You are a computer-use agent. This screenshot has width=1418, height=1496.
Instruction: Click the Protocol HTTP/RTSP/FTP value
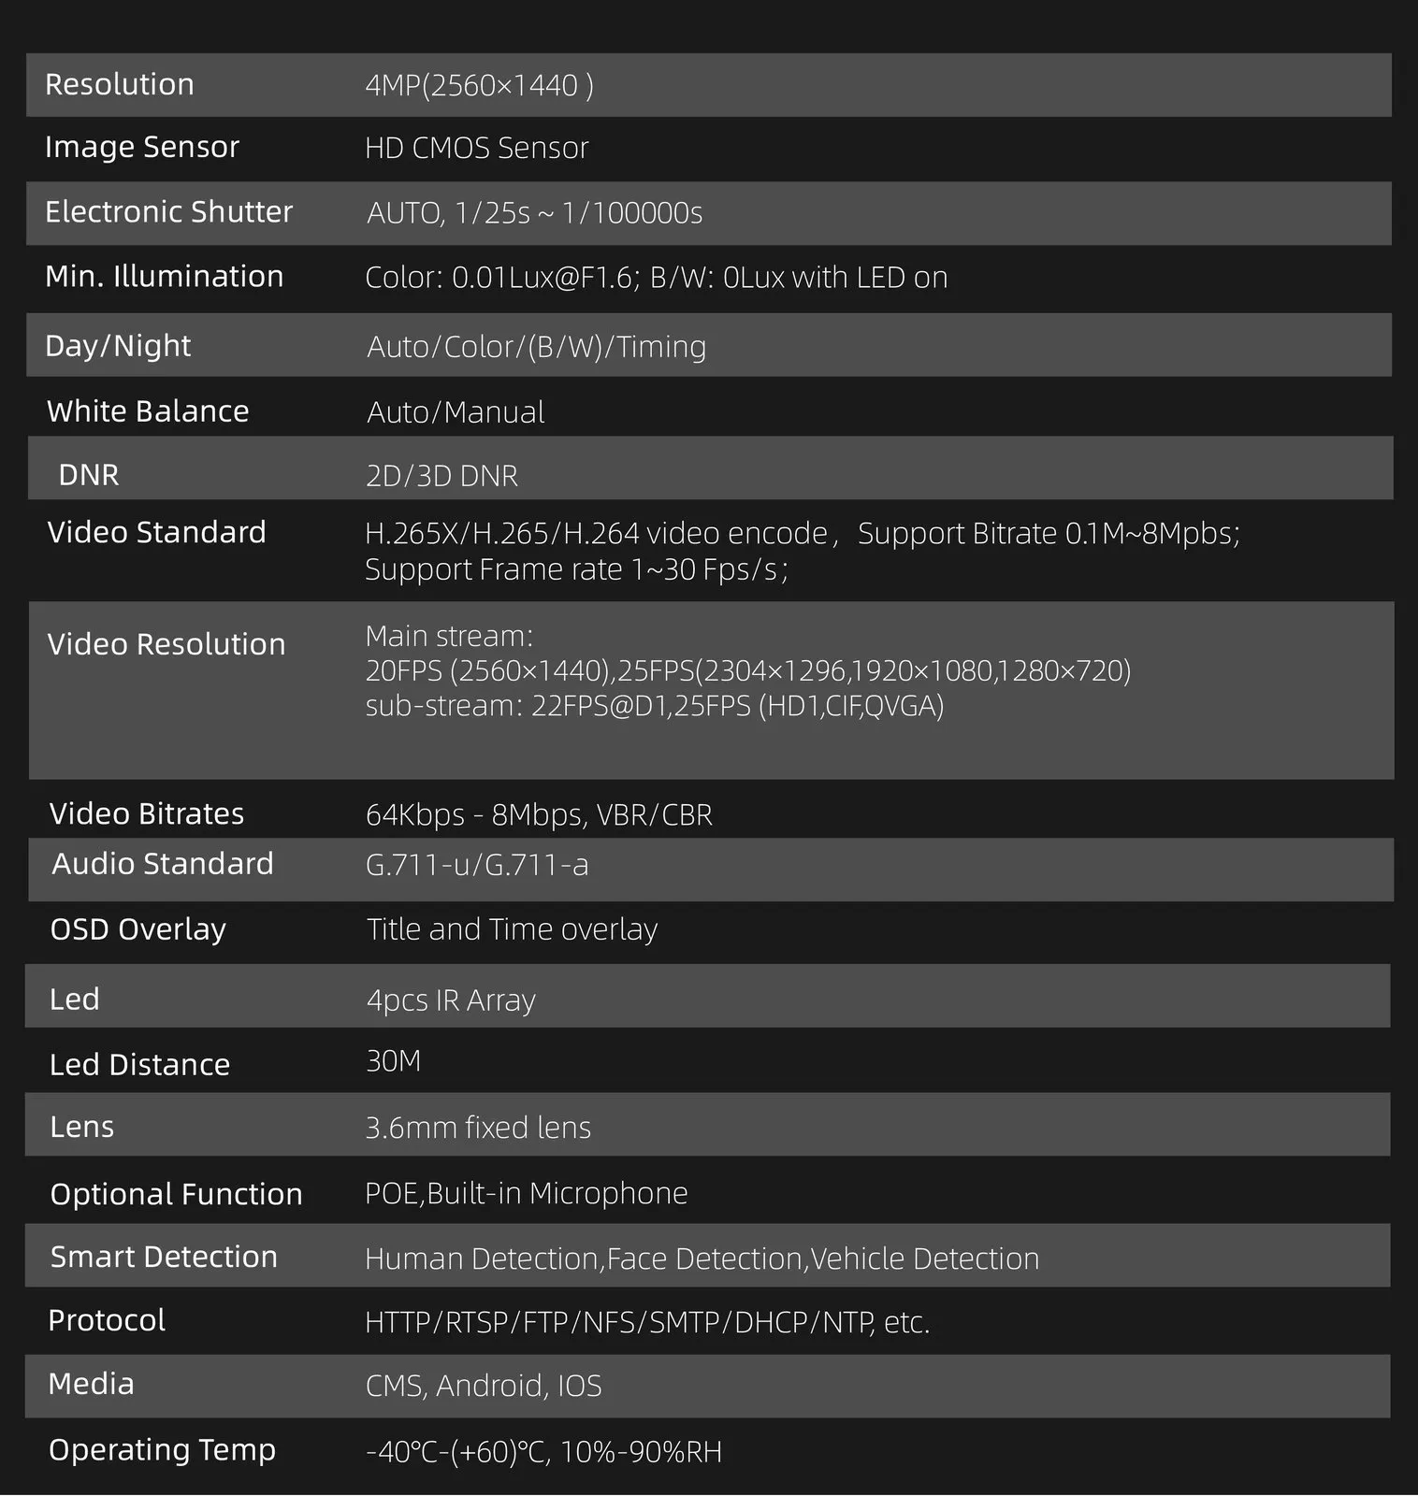(x=647, y=1322)
